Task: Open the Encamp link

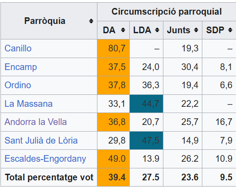Action: tap(21, 67)
